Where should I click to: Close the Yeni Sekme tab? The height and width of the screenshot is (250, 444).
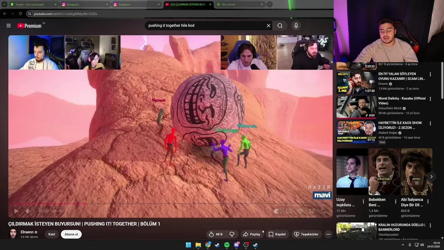tap(262, 5)
